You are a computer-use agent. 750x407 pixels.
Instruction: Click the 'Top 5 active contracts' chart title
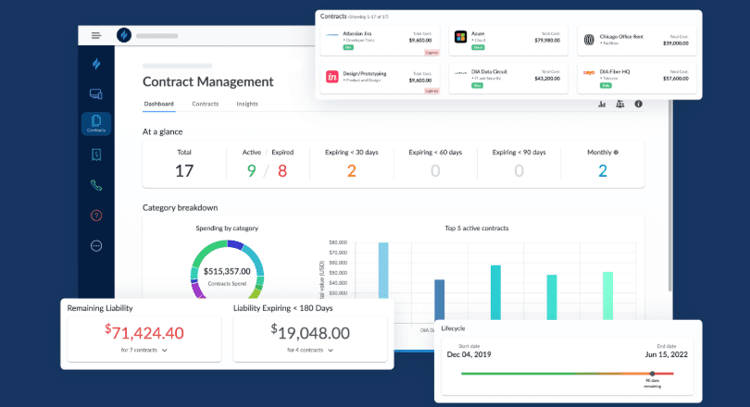coord(477,228)
